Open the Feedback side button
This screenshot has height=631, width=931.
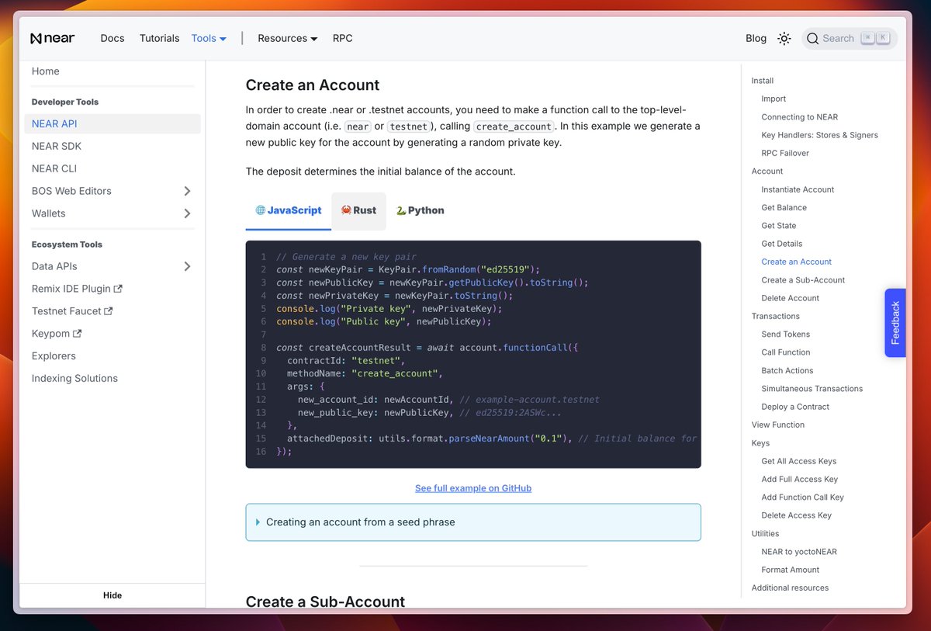tap(895, 323)
